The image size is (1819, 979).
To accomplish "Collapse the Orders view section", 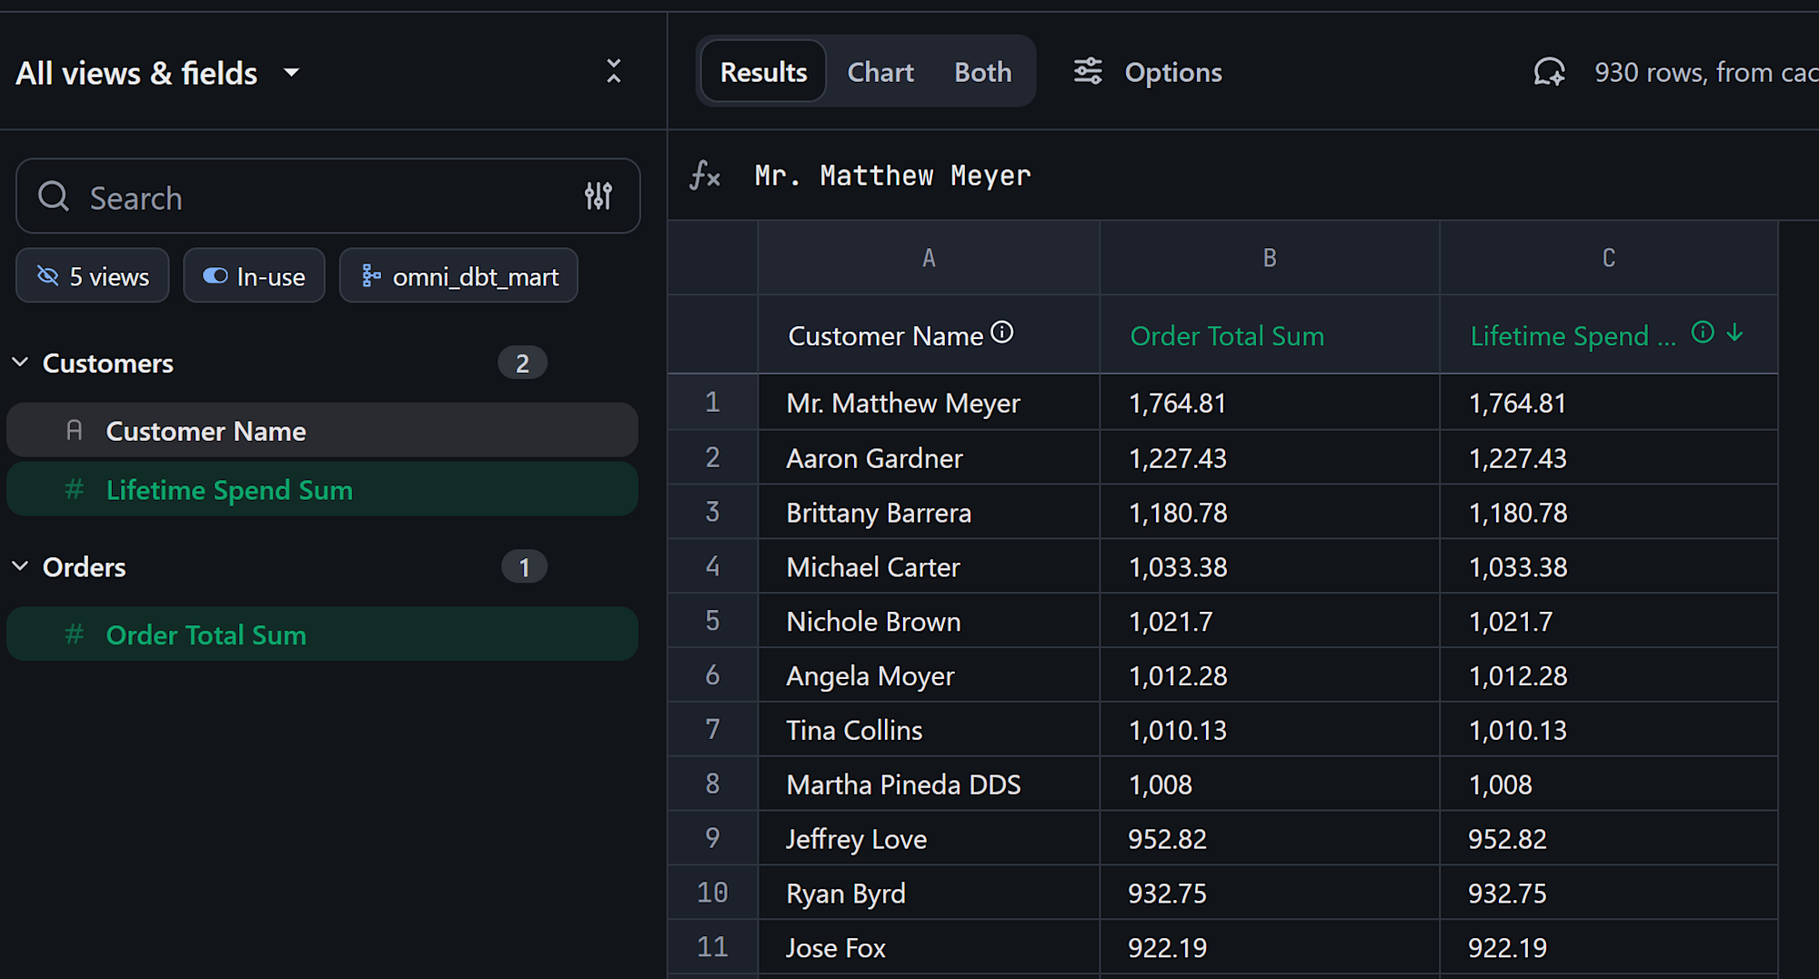I will [20, 566].
